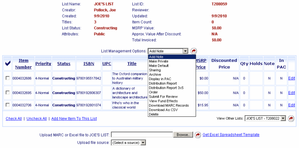The height and width of the screenshot is (148, 299).
Task: Click item number 0004032686
Action: tap(22, 78)
